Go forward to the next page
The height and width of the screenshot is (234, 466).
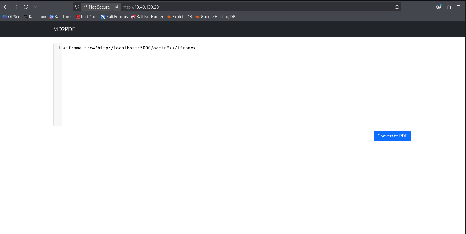(x=16, y=7)
